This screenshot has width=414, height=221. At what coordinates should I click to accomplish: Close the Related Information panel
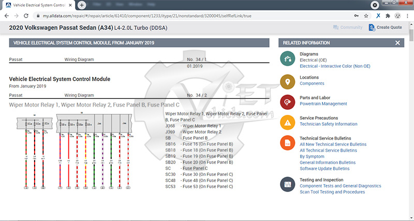click(x=397, y=43)
